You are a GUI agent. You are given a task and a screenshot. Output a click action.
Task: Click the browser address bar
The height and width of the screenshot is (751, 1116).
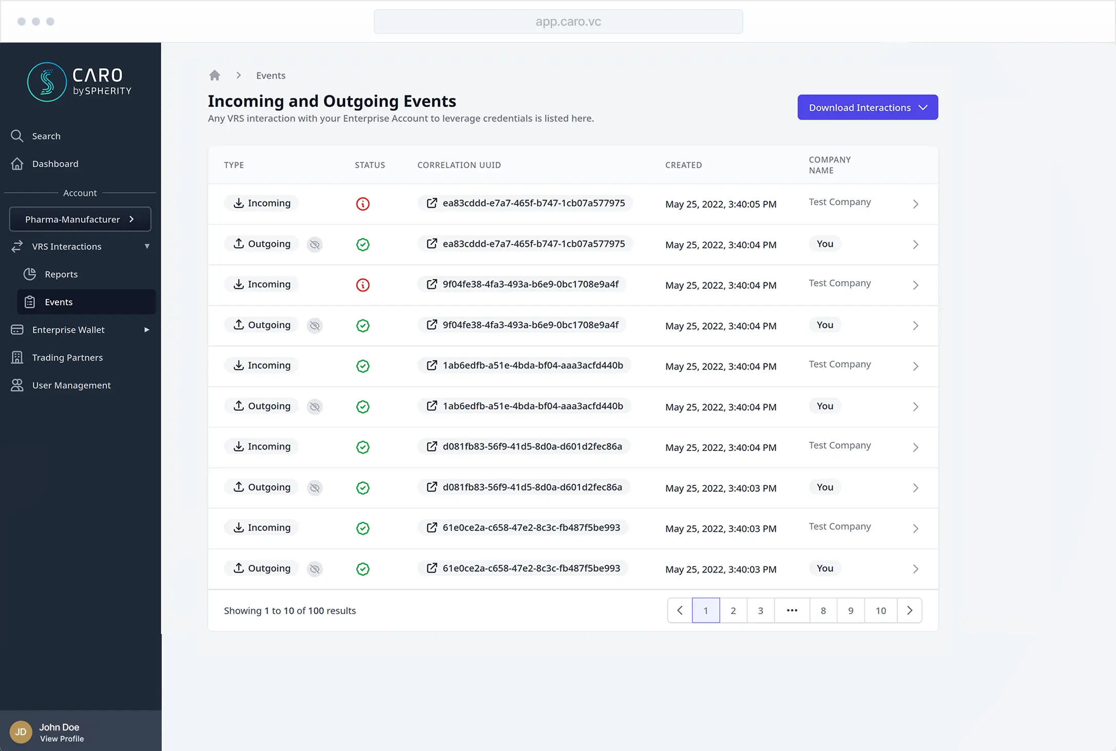pyautogui.click(x=558, y=22)
